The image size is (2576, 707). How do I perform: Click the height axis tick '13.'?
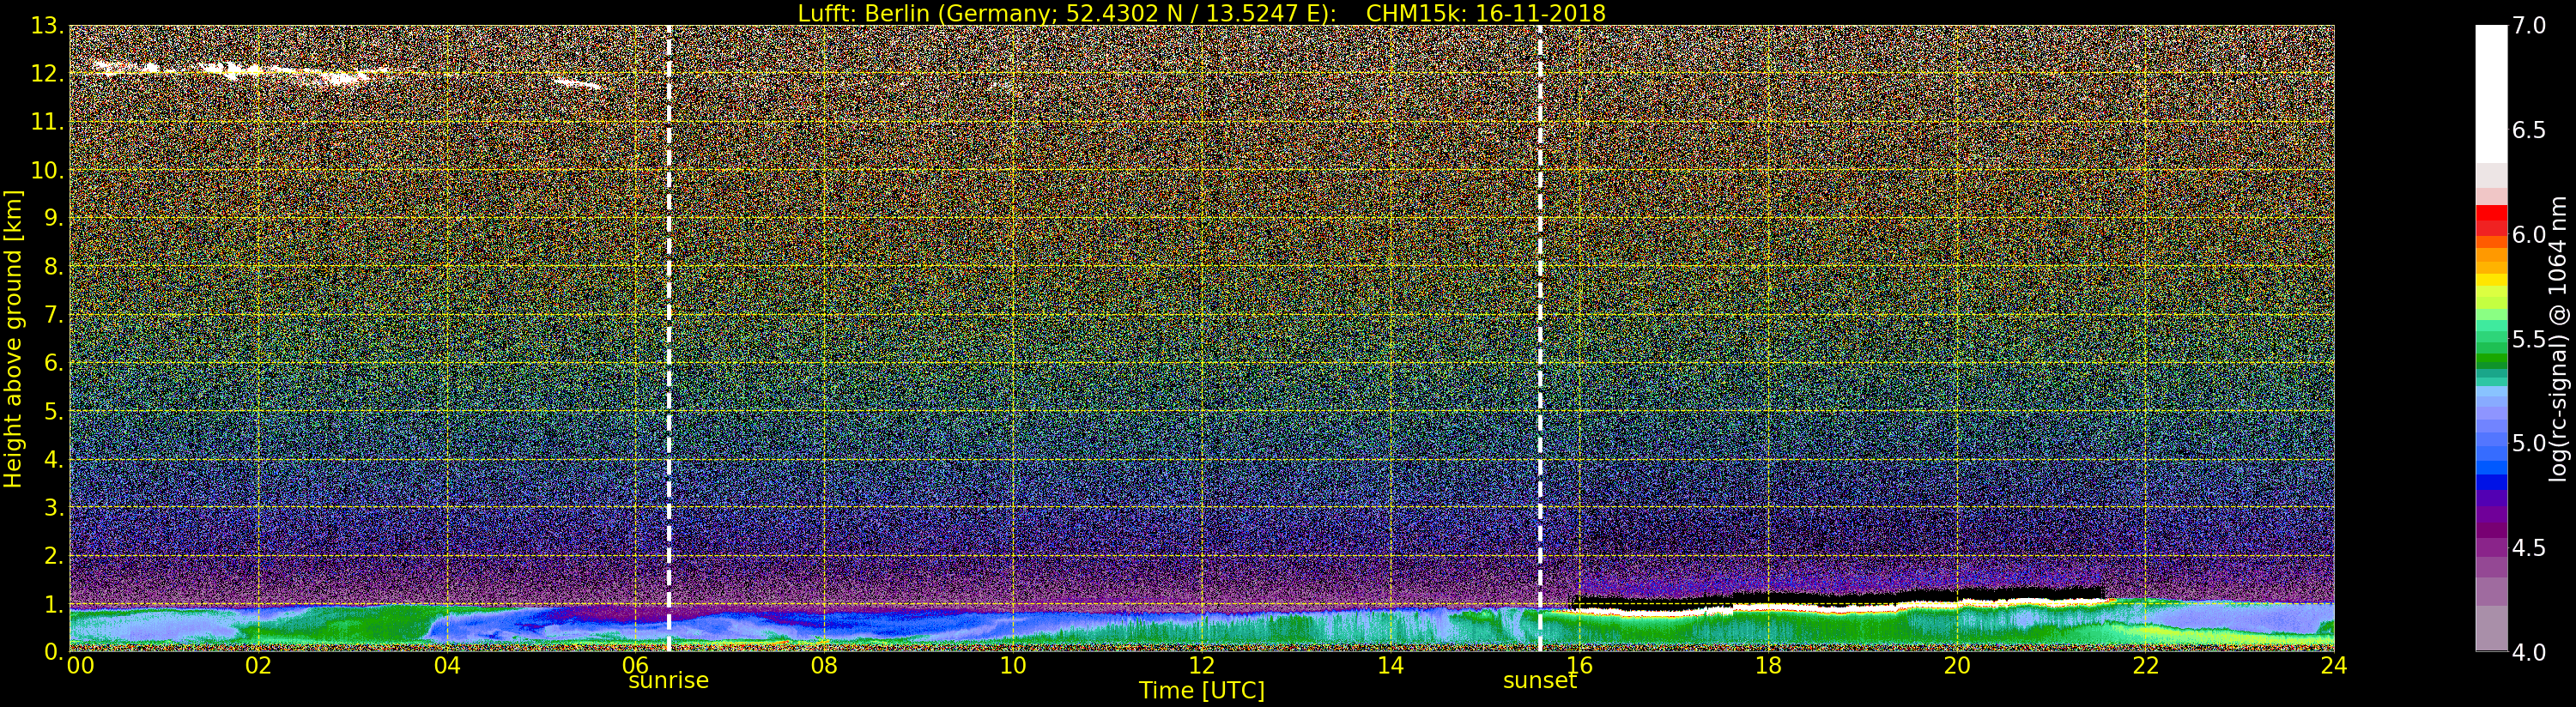point(47,26)
